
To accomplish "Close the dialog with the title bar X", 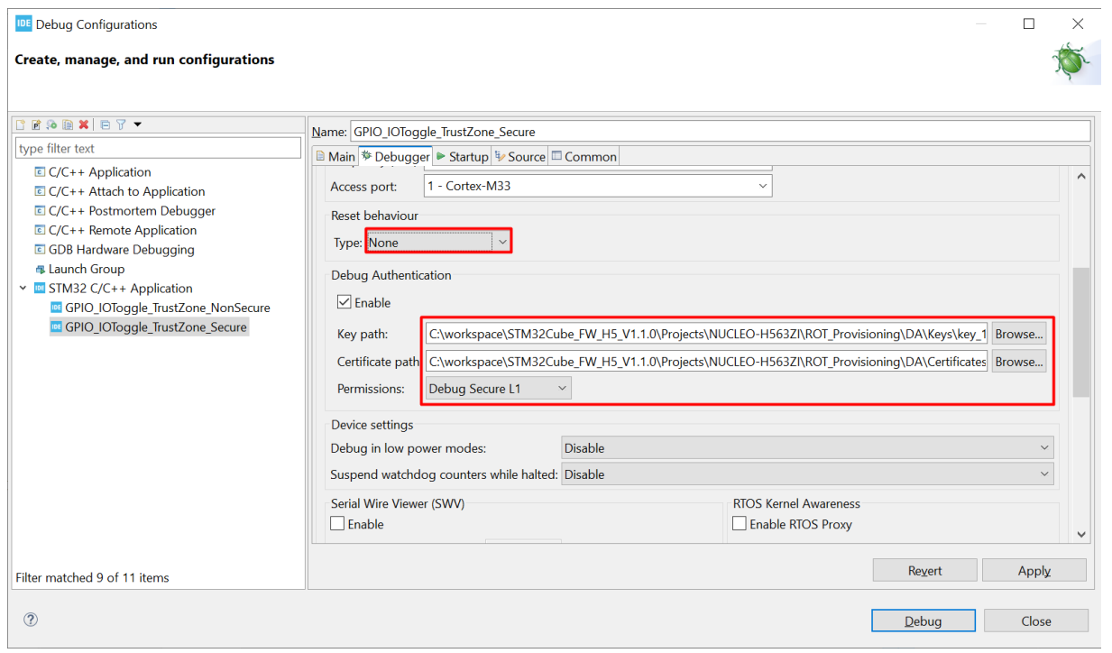I will point(1078,24).
